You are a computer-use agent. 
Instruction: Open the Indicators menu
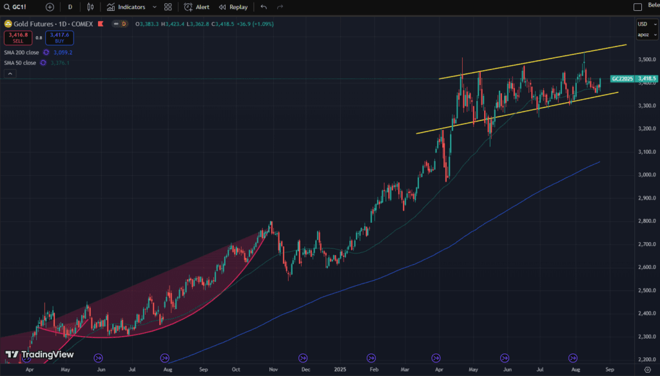click(126, 7)
